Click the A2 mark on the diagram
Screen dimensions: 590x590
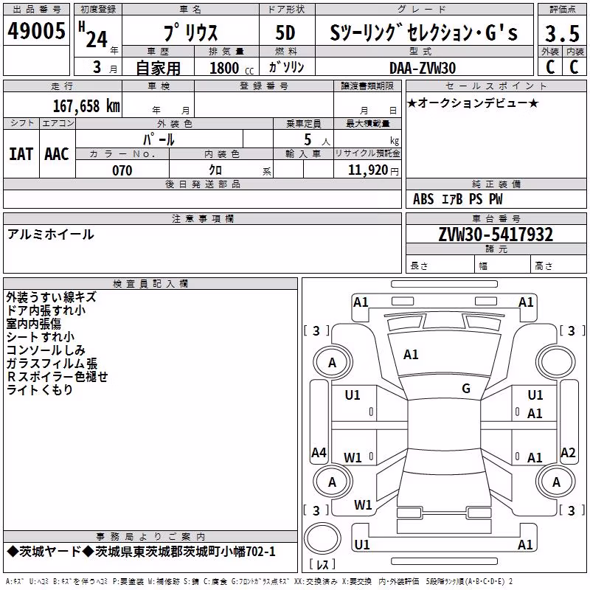568,452
